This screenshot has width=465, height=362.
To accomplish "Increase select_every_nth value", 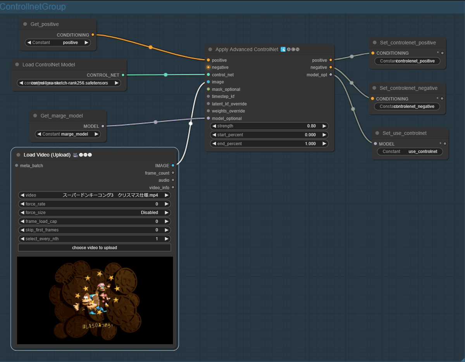I will (167, 239).
